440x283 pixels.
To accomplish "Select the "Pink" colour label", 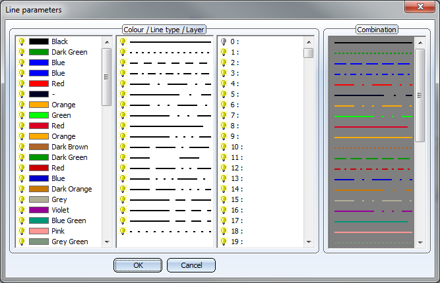I will click(x=58, y=231).
